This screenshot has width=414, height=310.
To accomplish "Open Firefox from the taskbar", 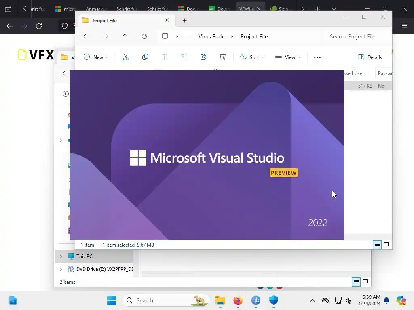I will 238,300.
